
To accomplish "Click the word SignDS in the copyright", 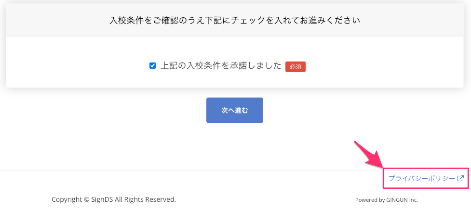I will coord(102,199).
